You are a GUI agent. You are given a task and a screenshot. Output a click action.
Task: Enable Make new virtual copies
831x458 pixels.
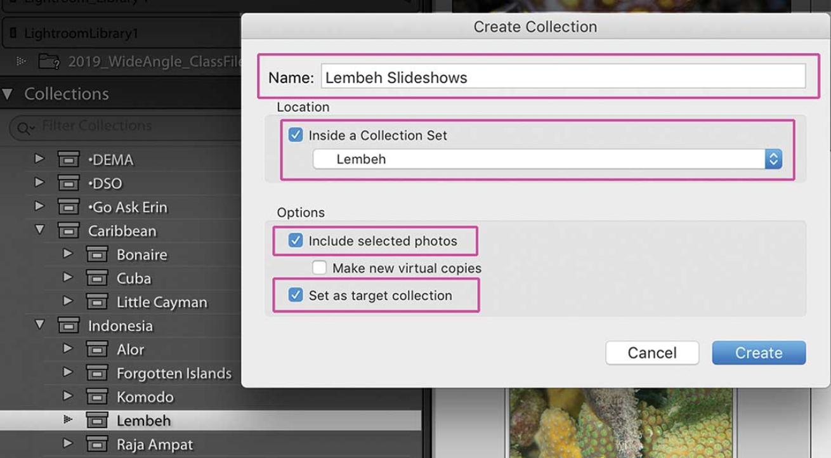click(319, 268)
